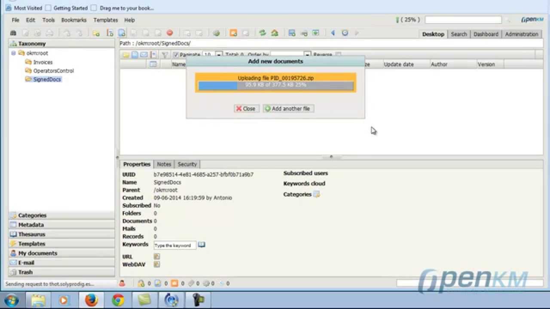Click the add document toolbar icon
This screenshot has width=550, height=309.
click(x=122, y=33)
